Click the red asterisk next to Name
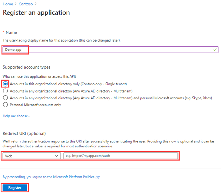This screenshot has width=221, height=194. point(3,32)
